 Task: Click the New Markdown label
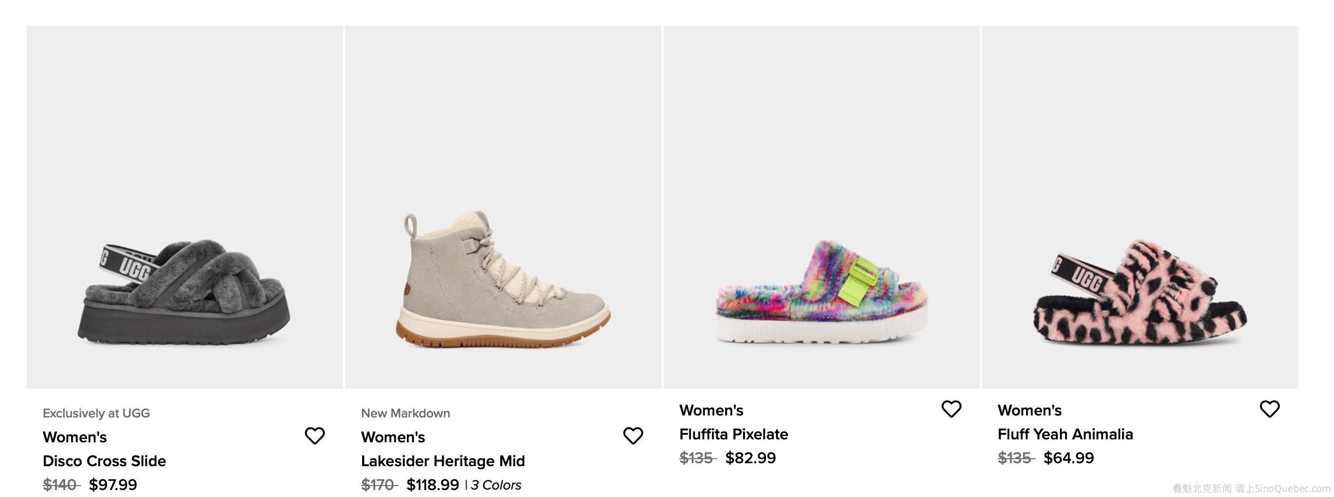405,413
